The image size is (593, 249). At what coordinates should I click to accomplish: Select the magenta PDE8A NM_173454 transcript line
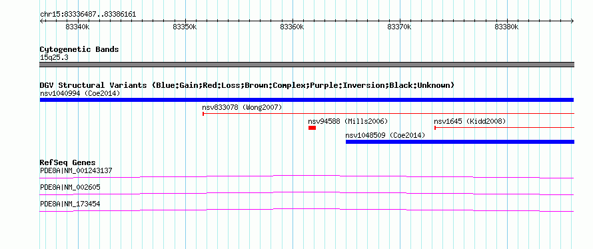click(306, 210)
